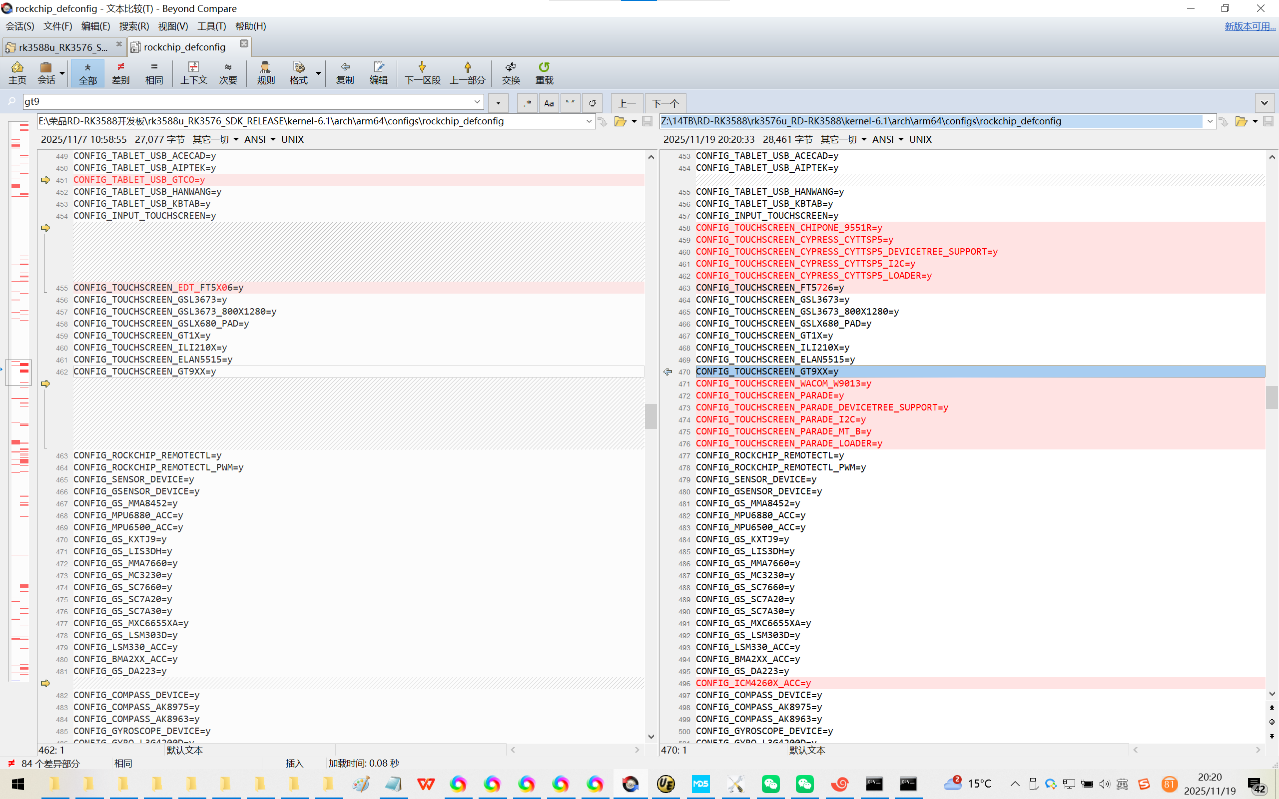Viewport: 1279px width, 799px height.
Task: Expand the search text history dropdown
Action: tap(477, 101)
